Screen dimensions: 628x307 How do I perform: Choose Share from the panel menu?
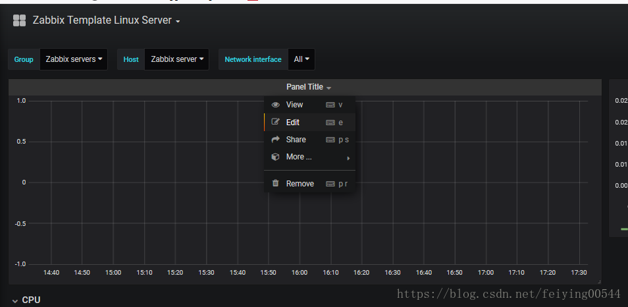coord(309,140)
